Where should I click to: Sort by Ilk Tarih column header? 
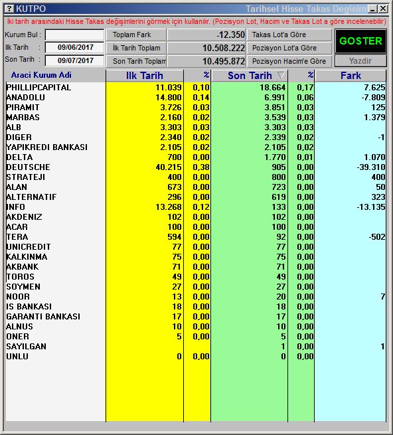145,76
